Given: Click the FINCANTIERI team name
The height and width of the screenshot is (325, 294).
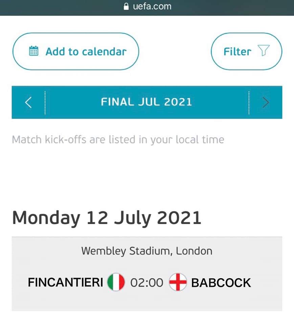Looking at the screenshot, I should 65,283.
